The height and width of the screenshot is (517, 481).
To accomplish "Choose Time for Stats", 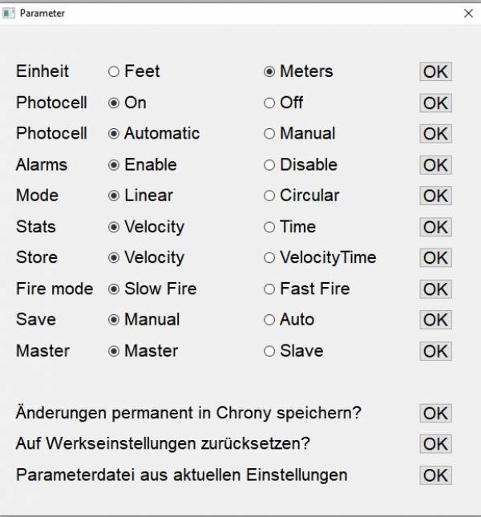I will pos(269,227).
